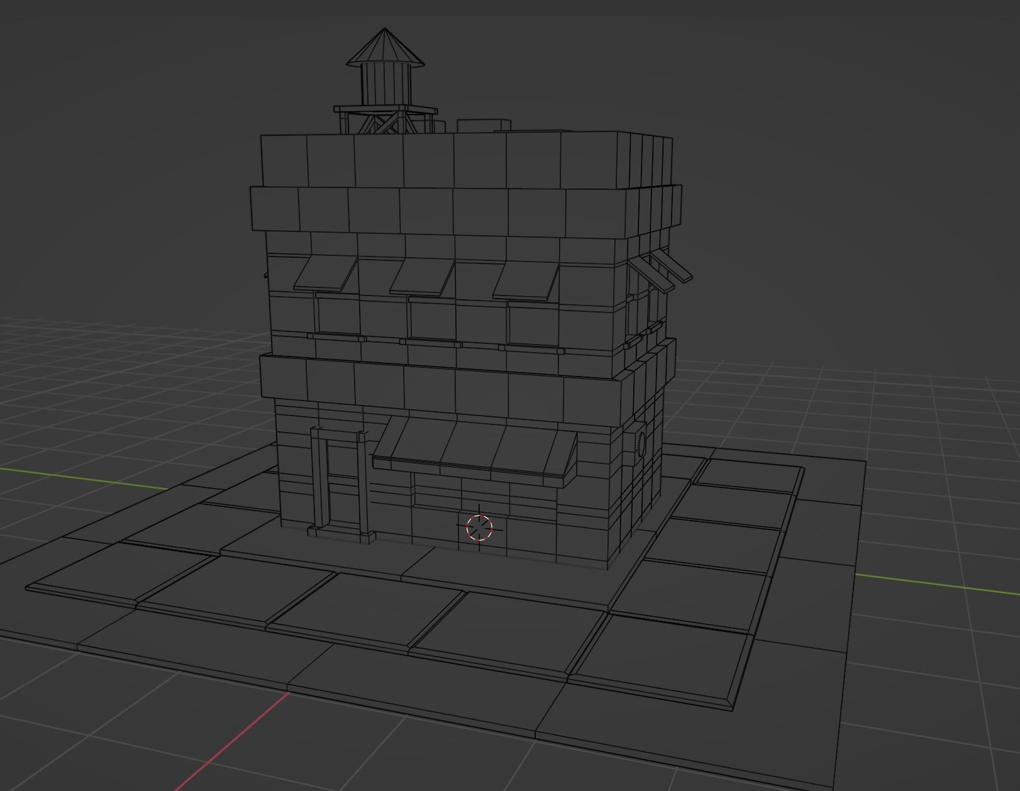Viewport: 1020px width, 791px height.
Task: Select the rectangular rooftop unit beside the water tower
Action: 484,126
